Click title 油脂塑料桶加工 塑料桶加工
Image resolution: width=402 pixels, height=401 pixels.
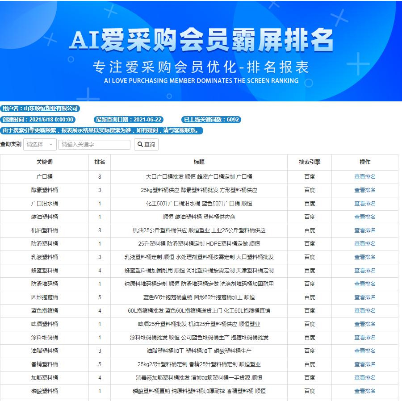pyautogui.click(x=199, y=351)
